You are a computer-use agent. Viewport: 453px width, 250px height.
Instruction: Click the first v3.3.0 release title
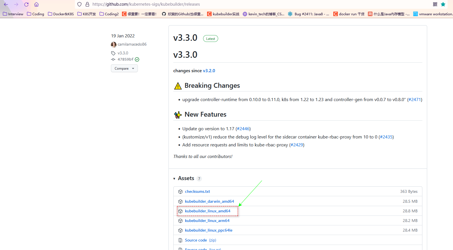185,38
